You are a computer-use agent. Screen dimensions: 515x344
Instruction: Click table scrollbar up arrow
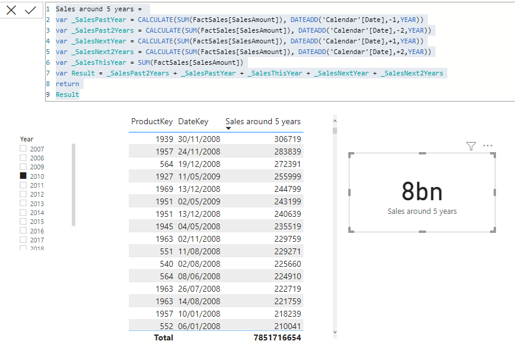click(335, 121)
